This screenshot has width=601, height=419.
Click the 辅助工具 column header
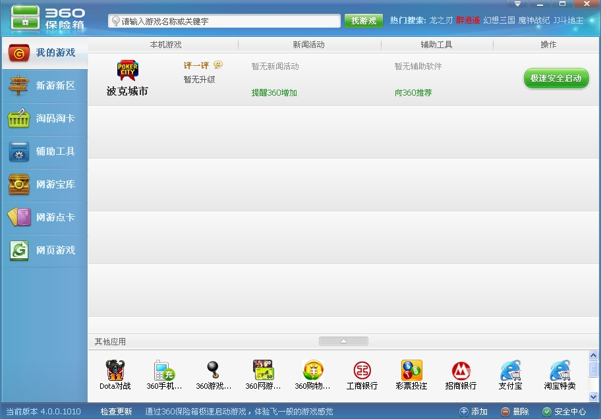[x=436, y=45]
